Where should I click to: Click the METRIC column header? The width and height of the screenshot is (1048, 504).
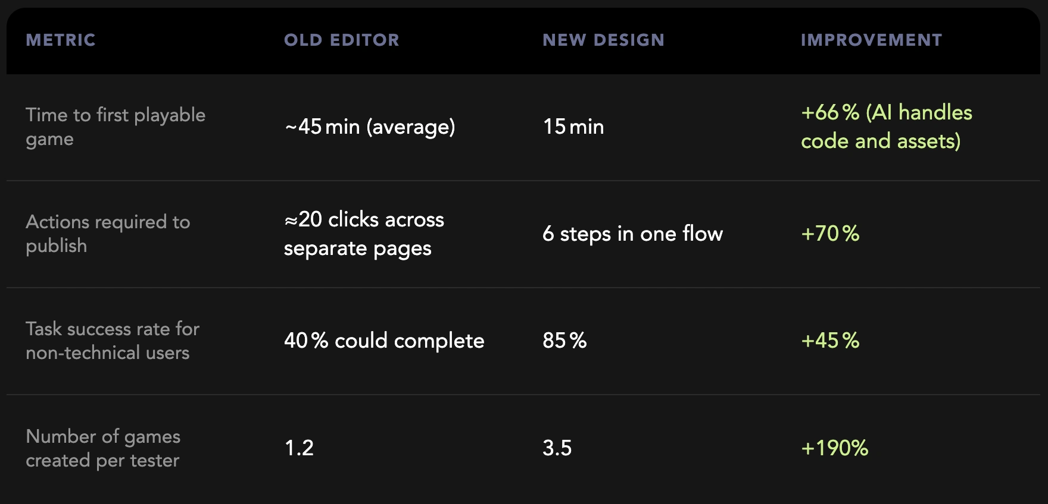pyautogui.click(x=61, y=40)
